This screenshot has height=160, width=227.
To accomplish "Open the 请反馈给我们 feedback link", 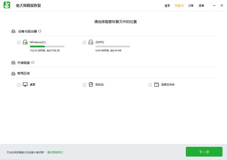I will coord(55,152).
